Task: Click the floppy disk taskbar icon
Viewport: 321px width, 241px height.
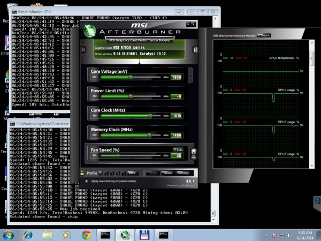Action: point(144,235)
